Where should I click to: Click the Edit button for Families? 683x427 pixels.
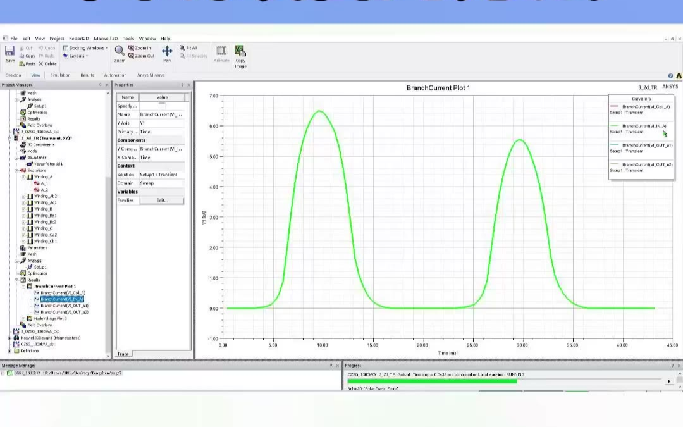point(162,200)
